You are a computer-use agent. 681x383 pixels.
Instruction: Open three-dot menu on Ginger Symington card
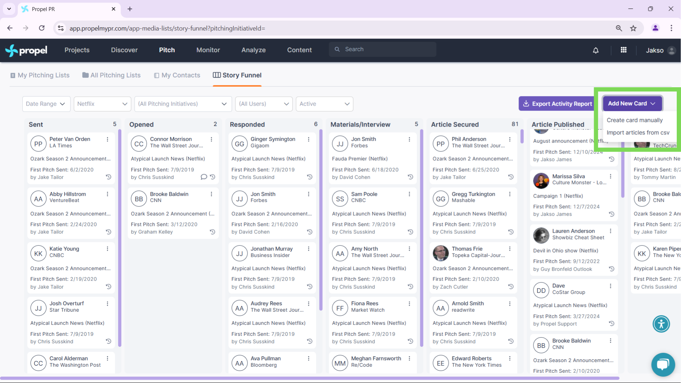point(309,139)
